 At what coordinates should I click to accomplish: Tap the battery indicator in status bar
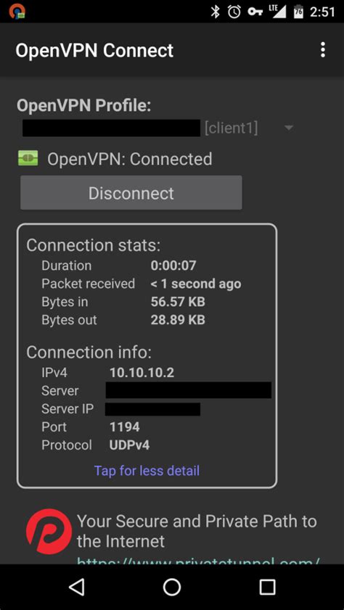(x=298, y=12)
